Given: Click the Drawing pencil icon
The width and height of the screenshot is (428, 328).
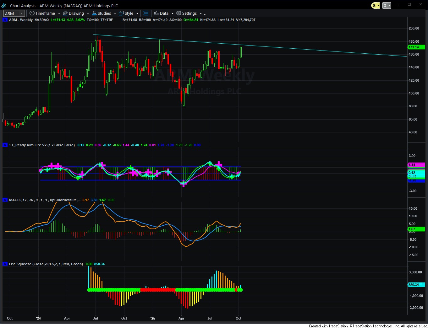Looking at the screenshot, I should click(x=65, y=13).
